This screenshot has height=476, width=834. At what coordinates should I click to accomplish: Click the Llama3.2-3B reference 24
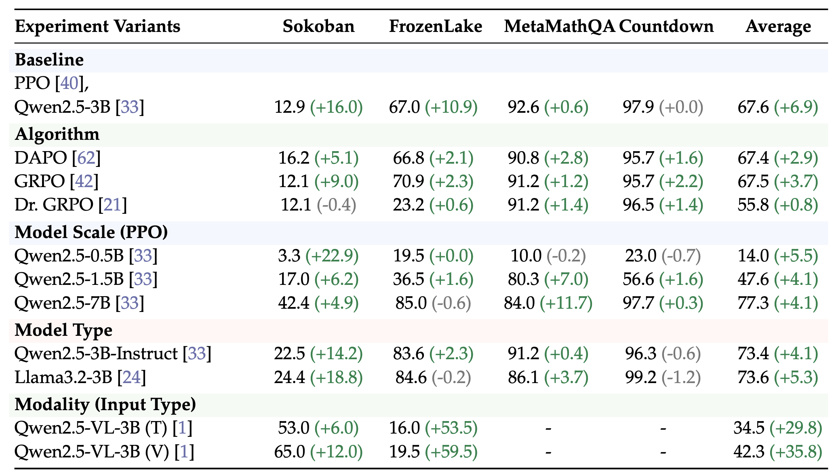coord(131,377)
